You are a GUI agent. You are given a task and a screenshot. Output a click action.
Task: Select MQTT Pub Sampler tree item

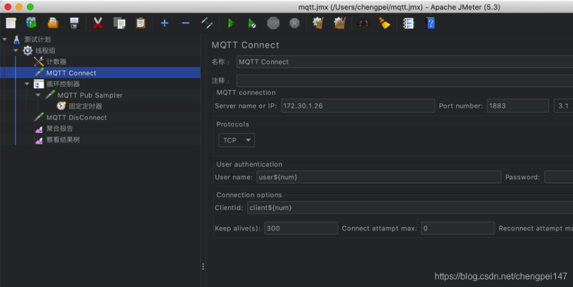point(90,95)
